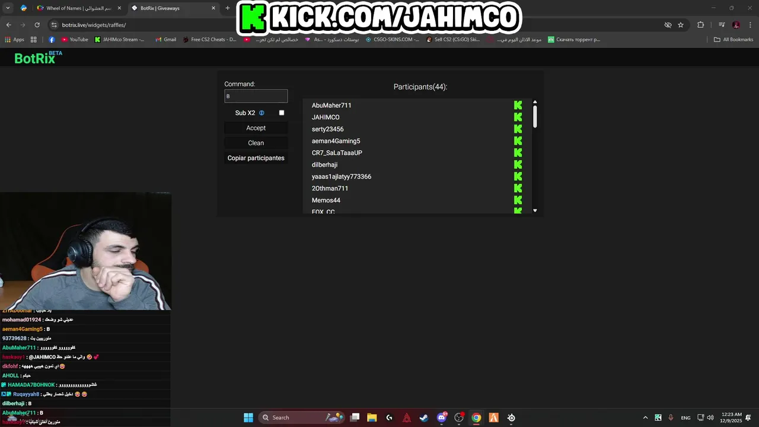Screen dimensions: 759x427
Task: Open the tab search dropdown arrow
Action: tap(8, 8)
